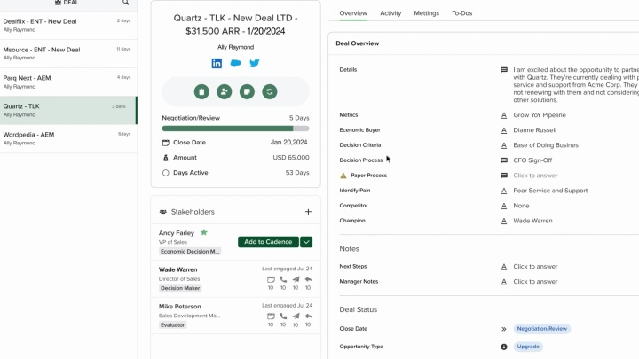Open the Upgrade opportunity type selector

(528, 347)
